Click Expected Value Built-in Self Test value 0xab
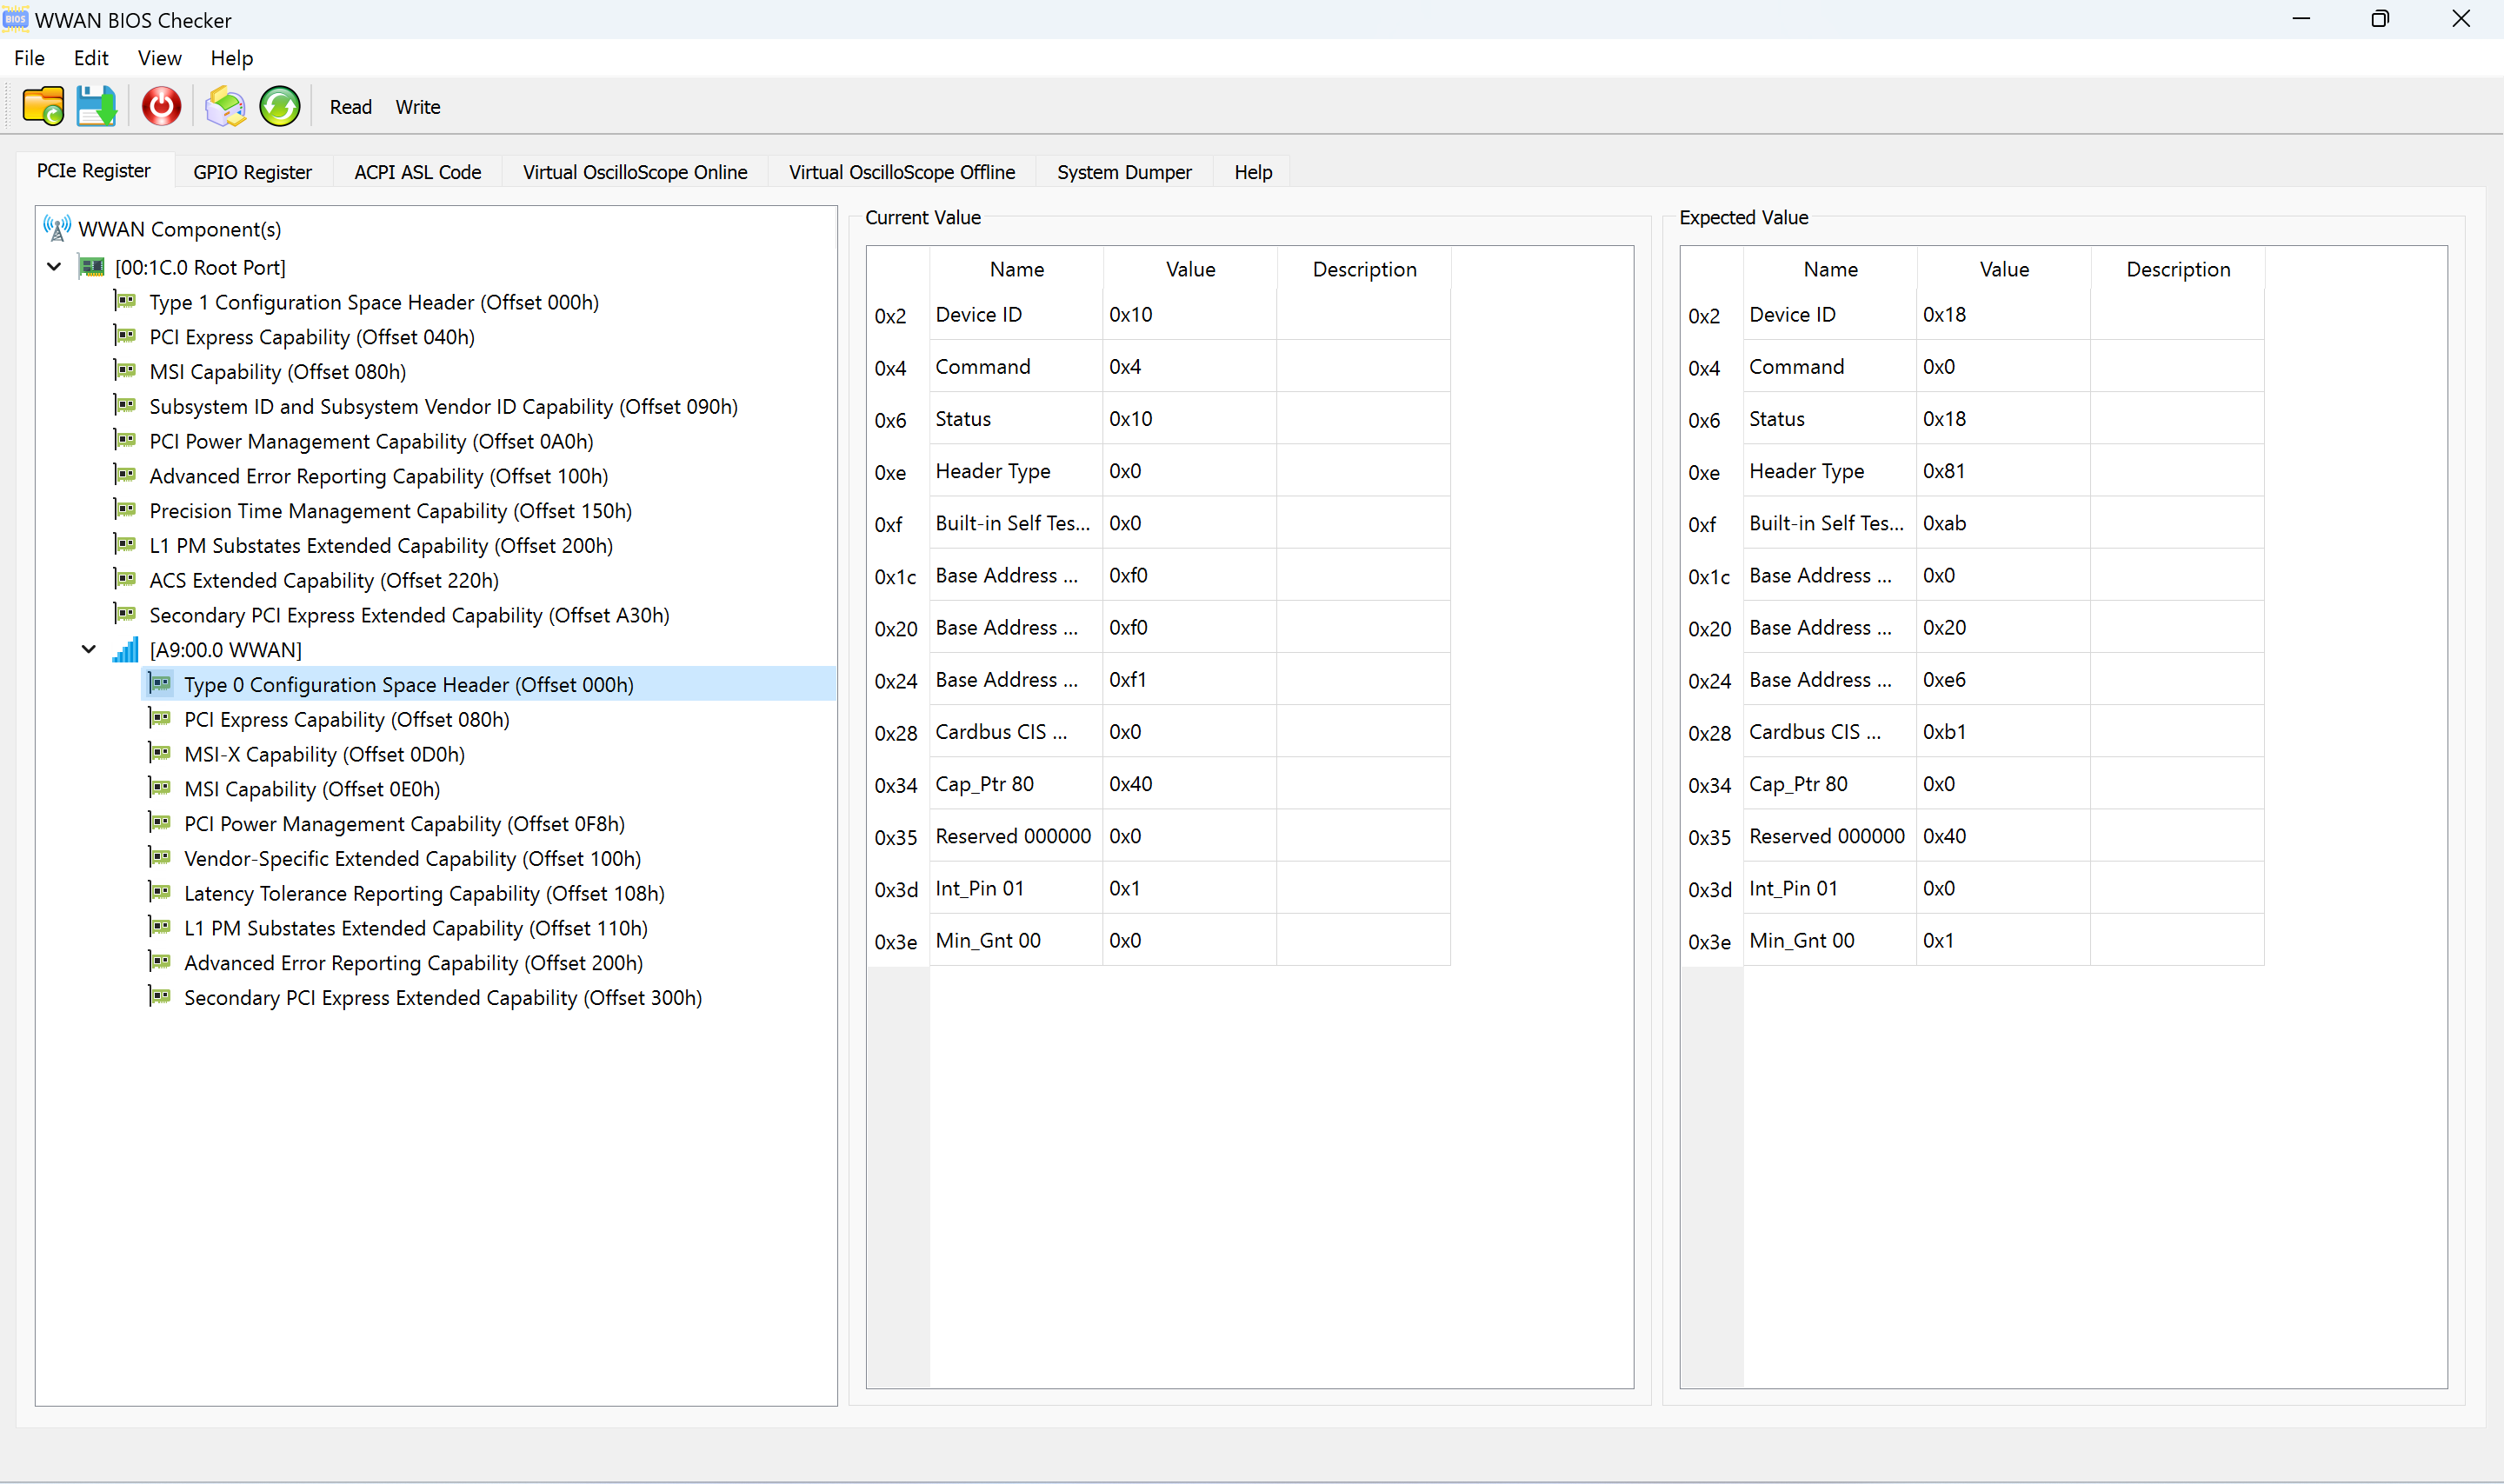 [2004, 523]
